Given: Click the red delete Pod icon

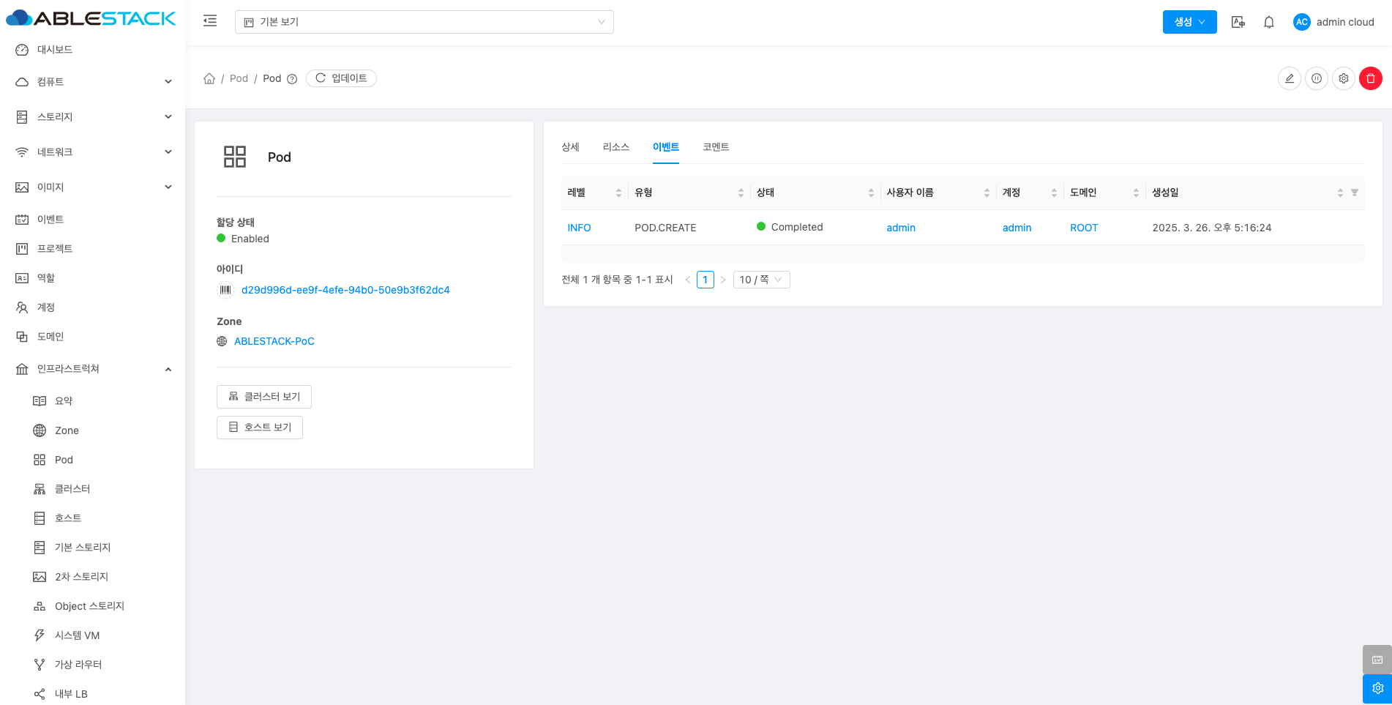Looking at the screenshot, I should (1370, 78).
